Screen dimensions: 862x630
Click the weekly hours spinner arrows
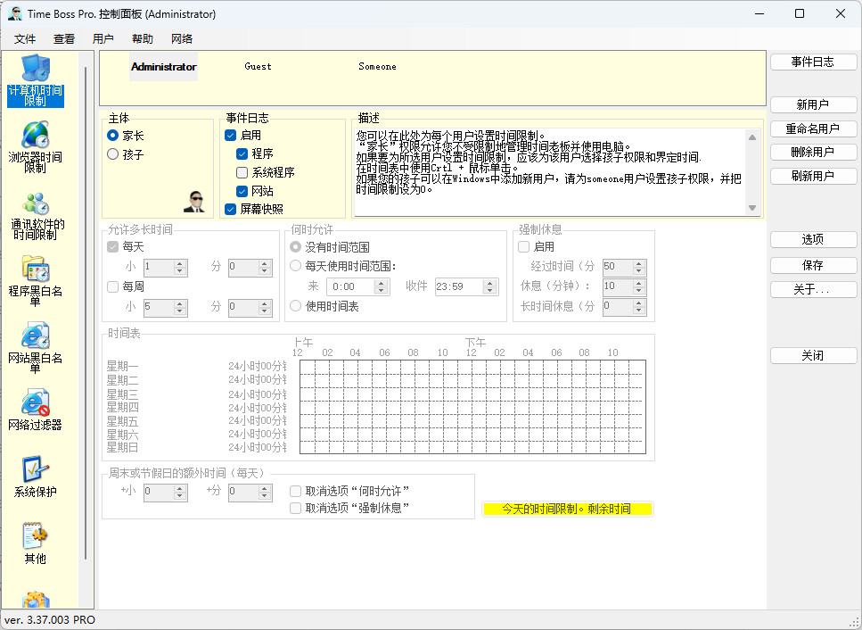(180, 308)
